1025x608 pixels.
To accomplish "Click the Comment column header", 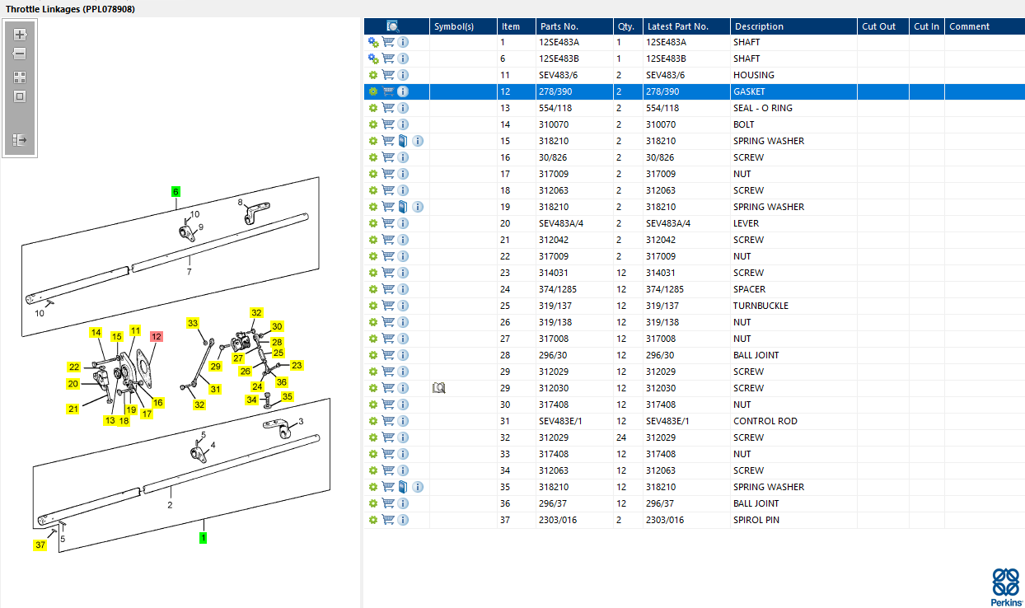I will click(985, 26).
